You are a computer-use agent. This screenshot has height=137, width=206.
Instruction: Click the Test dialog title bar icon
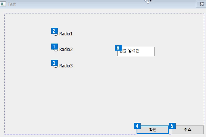click(x=3, y=4)
